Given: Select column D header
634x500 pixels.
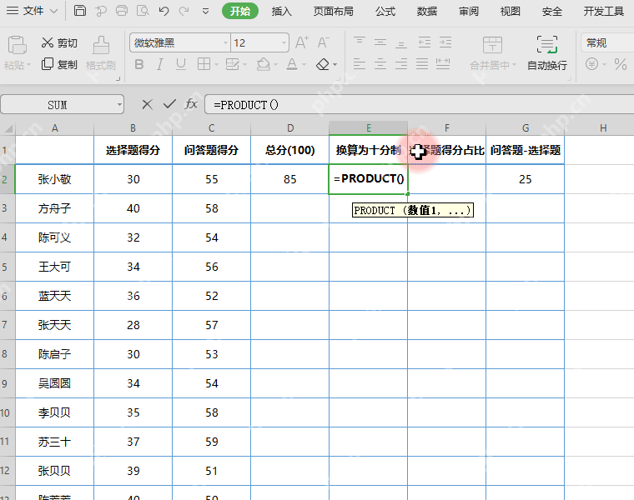Looking at the screenshot, I should pyautogui.click(x=290, y=128).
